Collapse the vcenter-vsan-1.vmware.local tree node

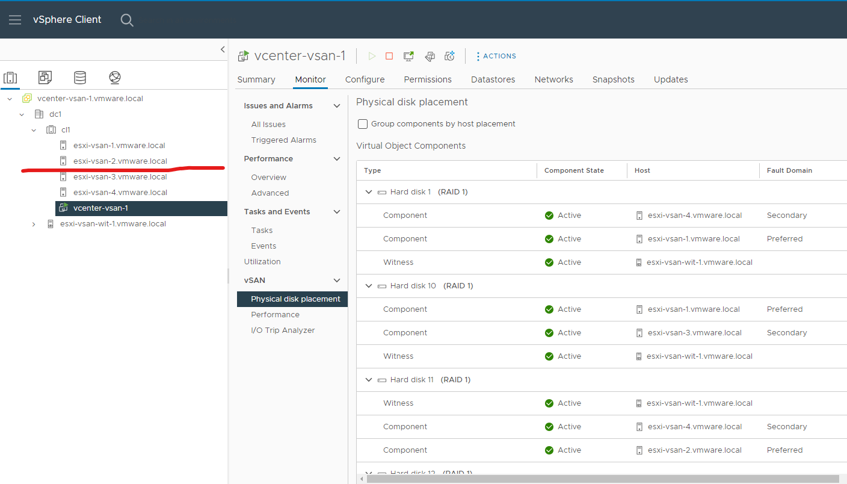tap(10, 99)
